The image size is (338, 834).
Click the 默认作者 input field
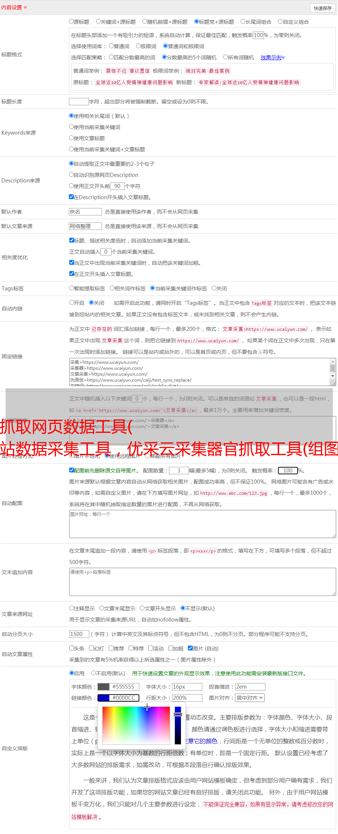click(x=85, y=212)
